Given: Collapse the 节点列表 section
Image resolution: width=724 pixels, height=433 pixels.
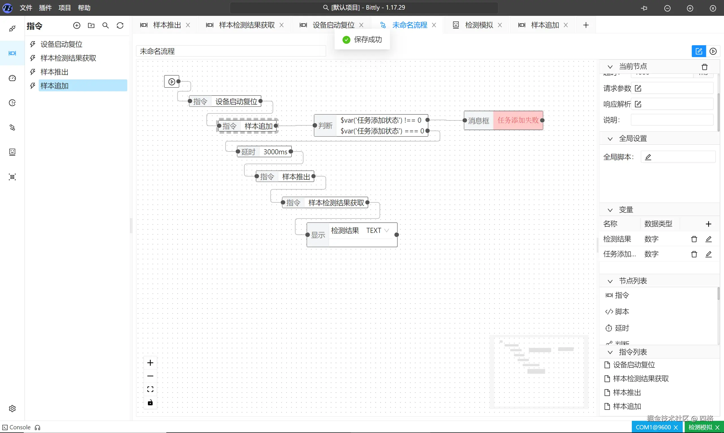Looking at the screenshot, I should (610, 281).
